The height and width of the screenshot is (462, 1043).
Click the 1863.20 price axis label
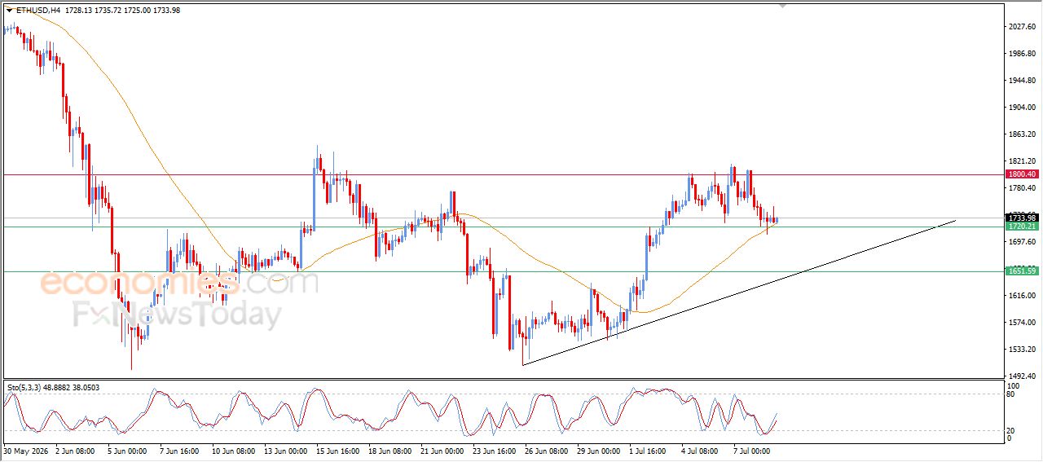point(1023,134)
